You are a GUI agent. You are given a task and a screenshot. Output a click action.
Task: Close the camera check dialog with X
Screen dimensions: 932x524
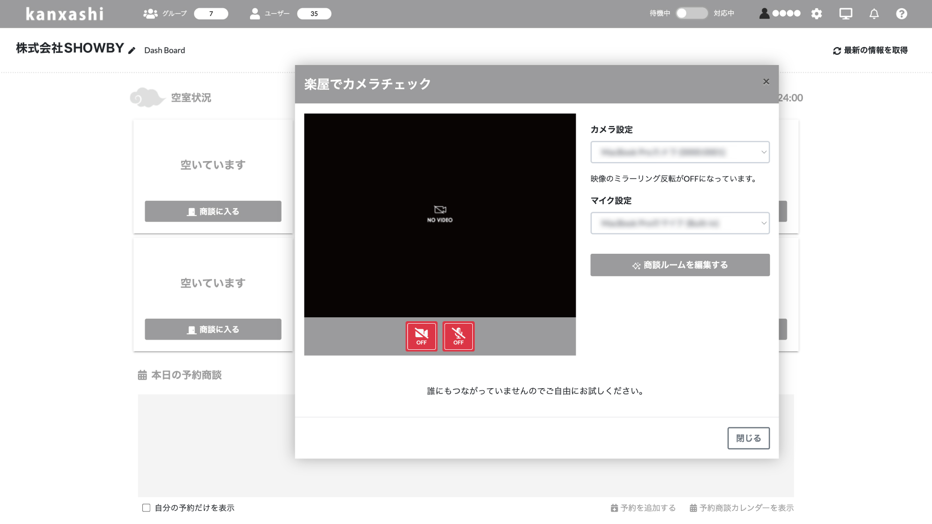point(766,82)
